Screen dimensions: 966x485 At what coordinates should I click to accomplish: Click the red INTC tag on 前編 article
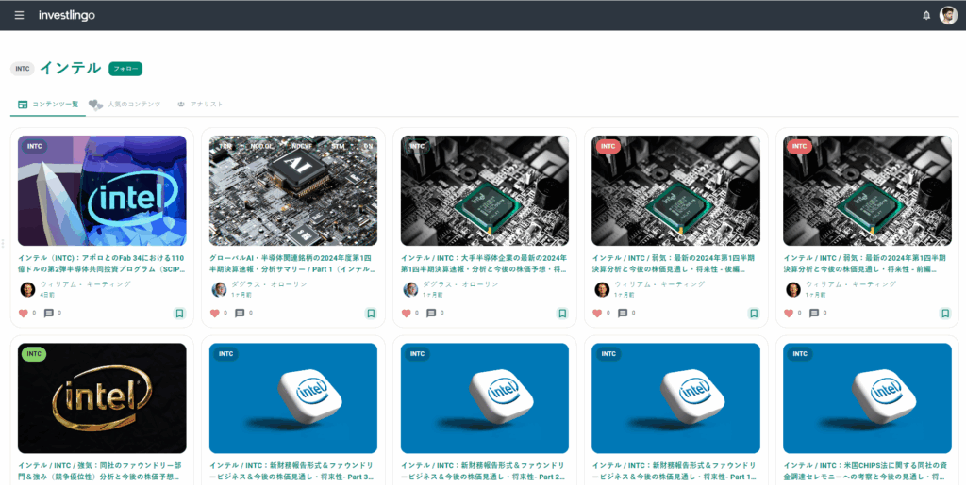(x=800, y=146)
